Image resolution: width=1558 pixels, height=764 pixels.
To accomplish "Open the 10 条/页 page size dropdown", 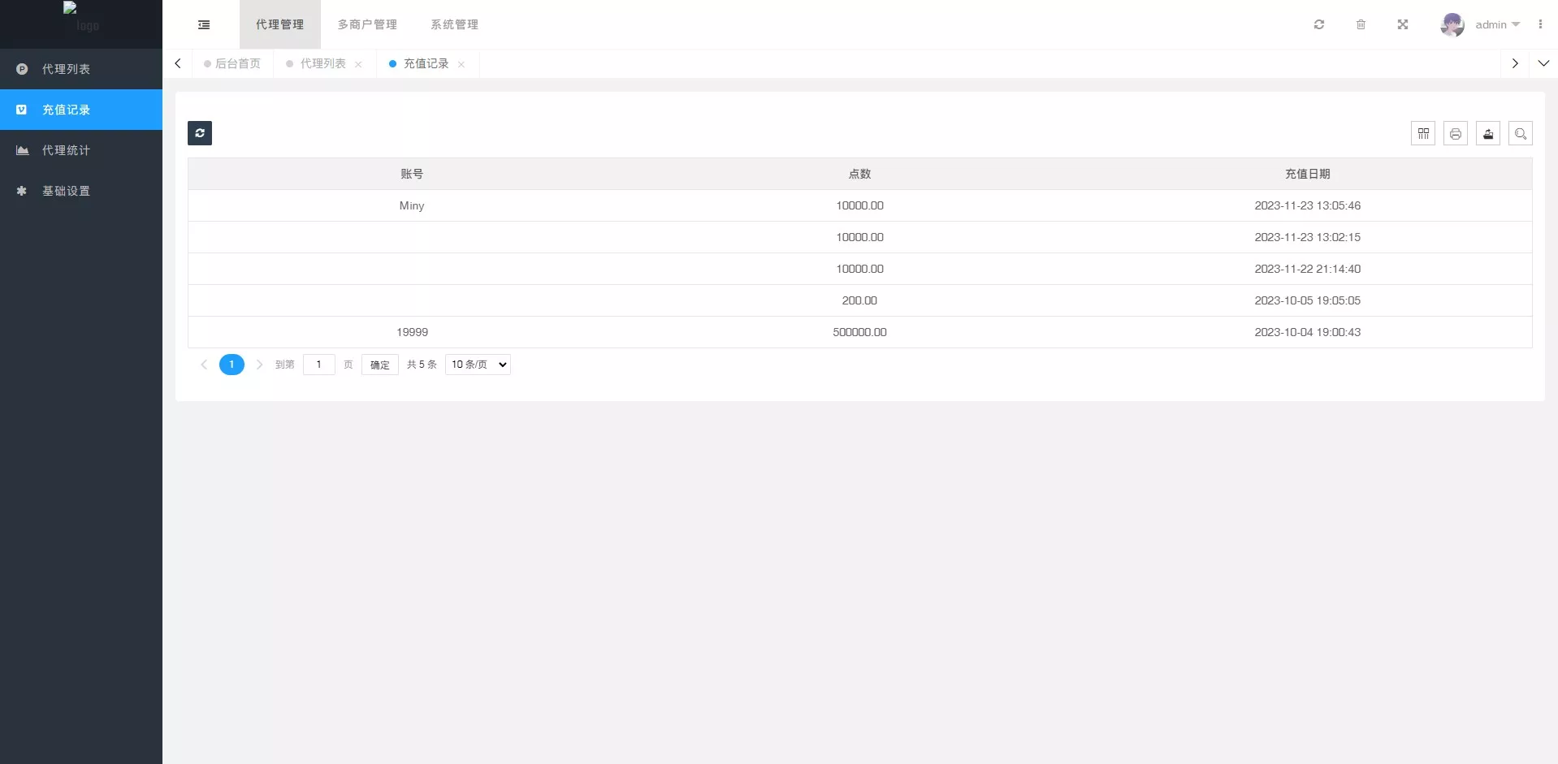I will tap(478, 365).
